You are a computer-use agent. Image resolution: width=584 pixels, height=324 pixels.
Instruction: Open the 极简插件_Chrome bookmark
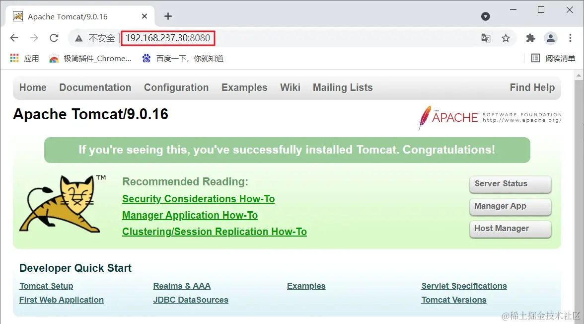pyautogui.click(x=90, y=58)
